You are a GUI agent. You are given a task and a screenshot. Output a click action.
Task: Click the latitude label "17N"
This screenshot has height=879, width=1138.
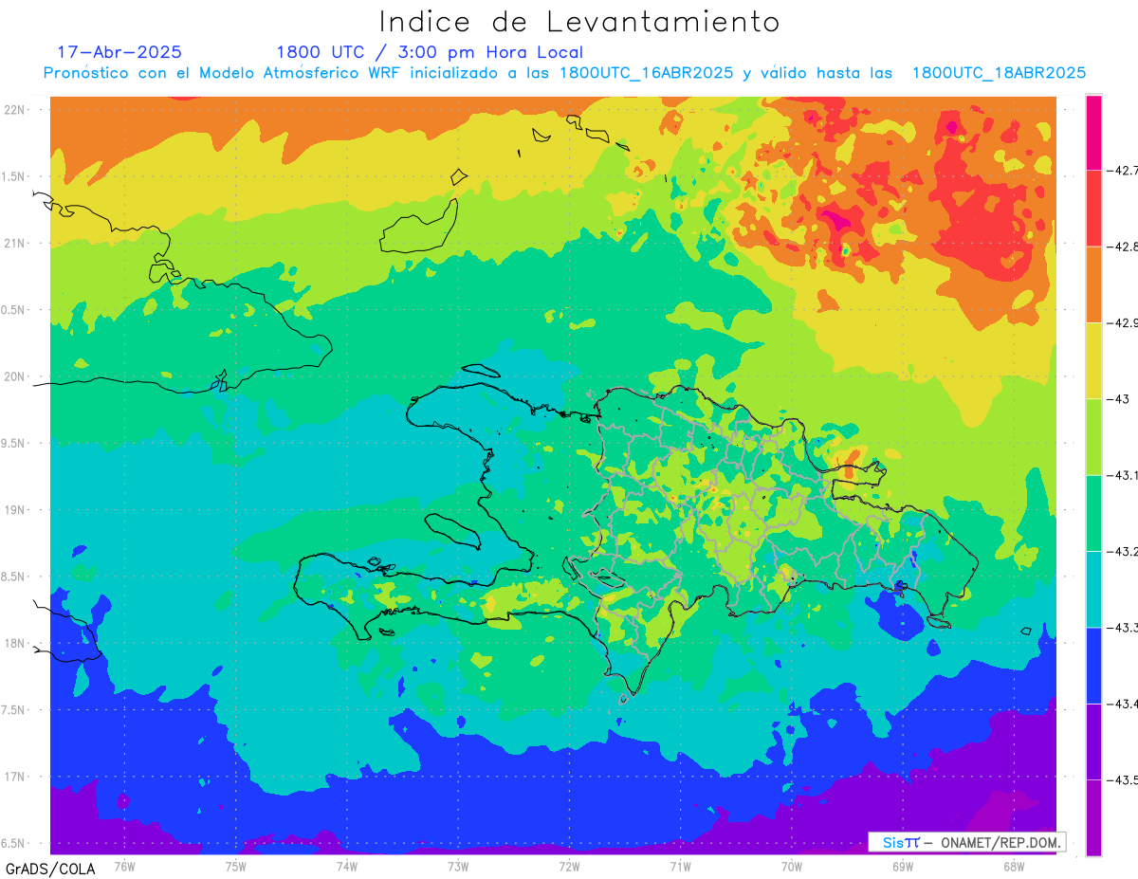click(x=15, y=777)
